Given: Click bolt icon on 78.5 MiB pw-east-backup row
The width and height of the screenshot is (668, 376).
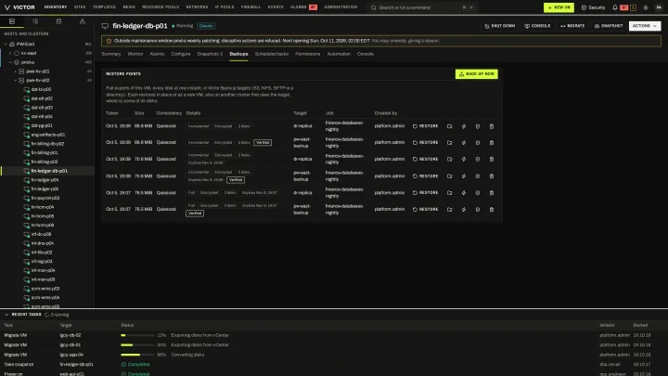Looking at the screenshot, I should click(464, 209).
